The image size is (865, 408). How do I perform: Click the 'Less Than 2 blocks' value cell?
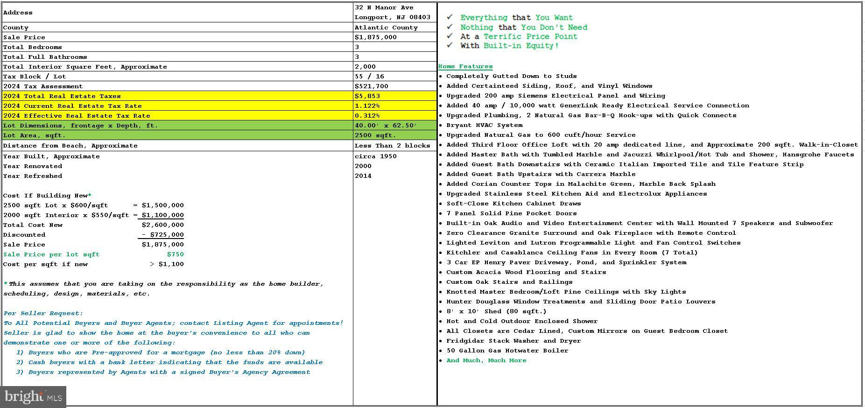pos(394,146)
